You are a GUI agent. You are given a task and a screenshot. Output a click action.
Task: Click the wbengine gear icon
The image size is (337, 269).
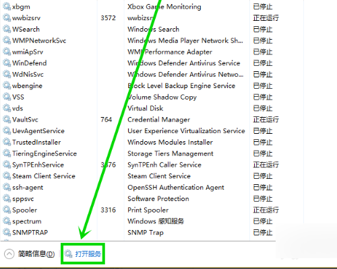click(x=7, y=85)
